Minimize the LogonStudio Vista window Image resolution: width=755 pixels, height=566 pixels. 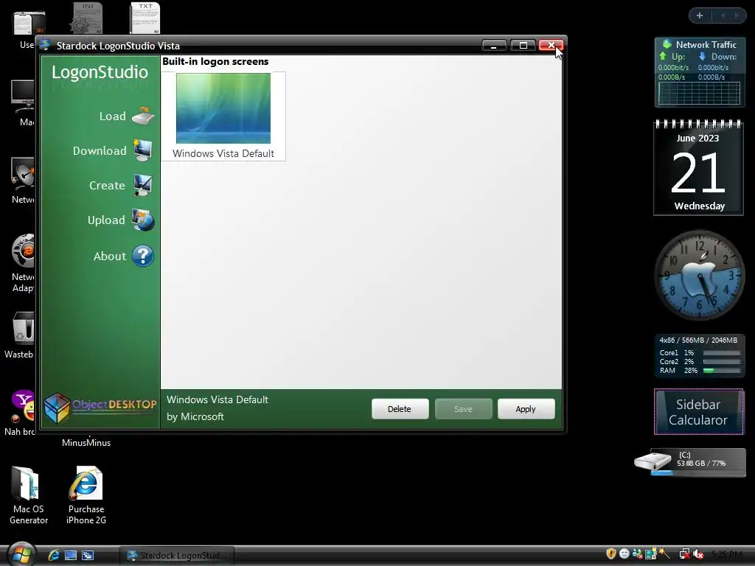click(494, 45)
